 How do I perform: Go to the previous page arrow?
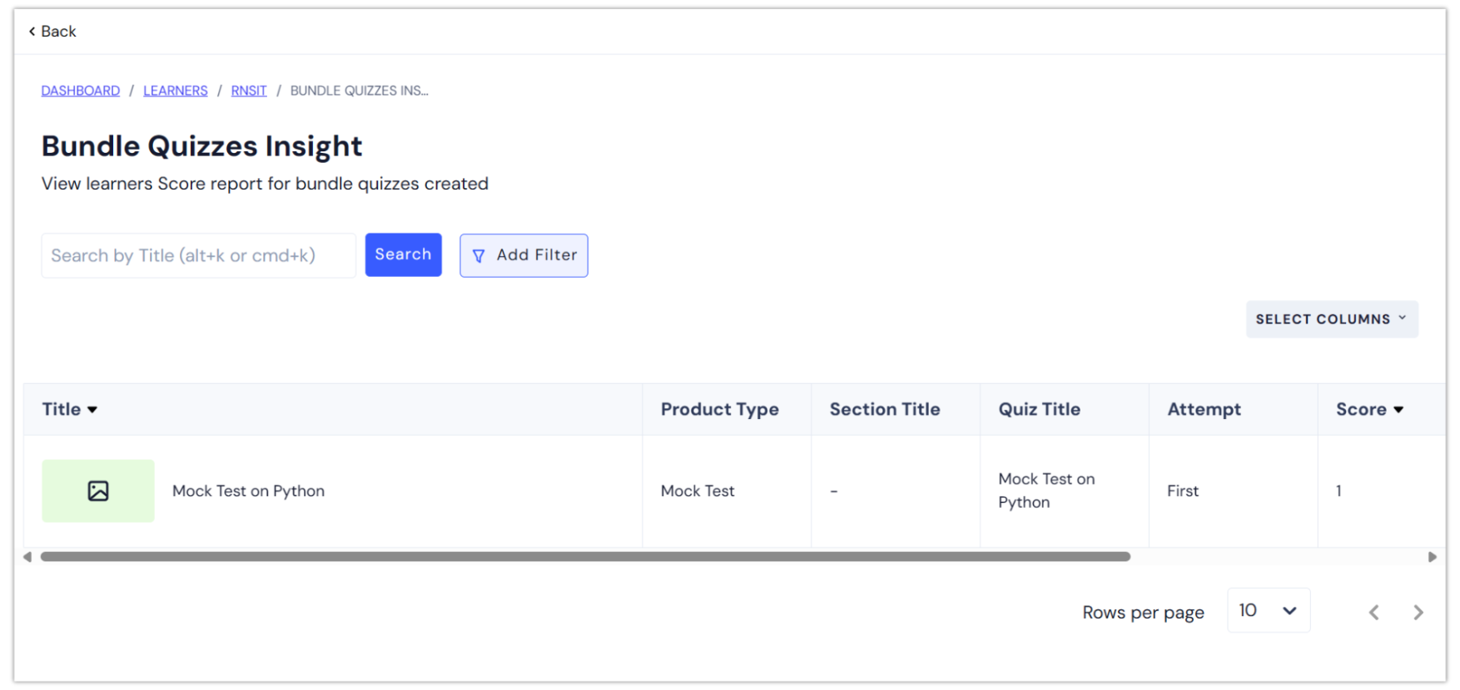coord(1373,613)
